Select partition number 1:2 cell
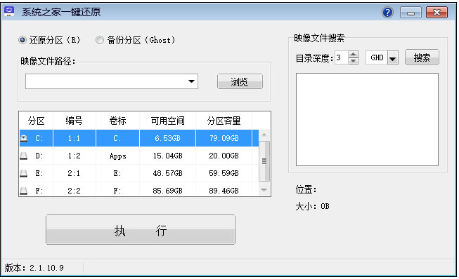 (x=74, y=156)
